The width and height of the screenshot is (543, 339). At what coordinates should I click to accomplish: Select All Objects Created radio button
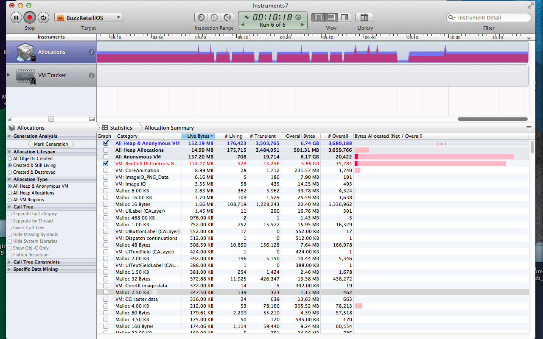pyautogui.click(x=10, y=158)
